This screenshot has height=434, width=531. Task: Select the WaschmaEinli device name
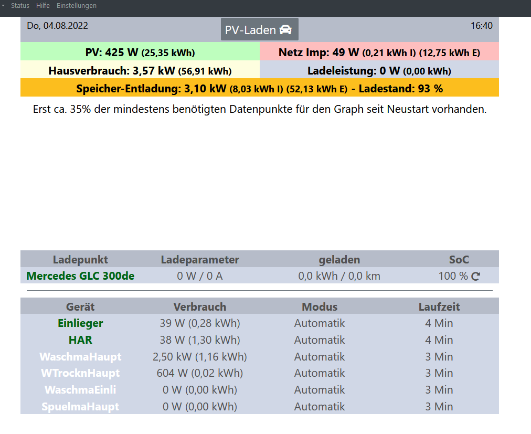(80, 390)
